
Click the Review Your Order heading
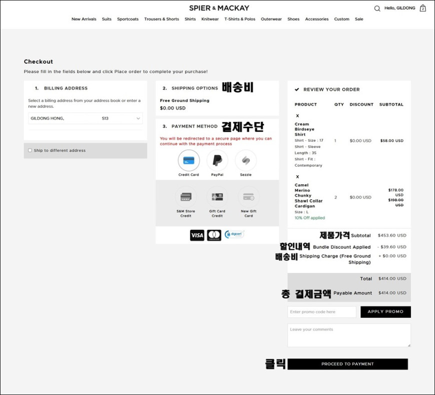(331, 90)
